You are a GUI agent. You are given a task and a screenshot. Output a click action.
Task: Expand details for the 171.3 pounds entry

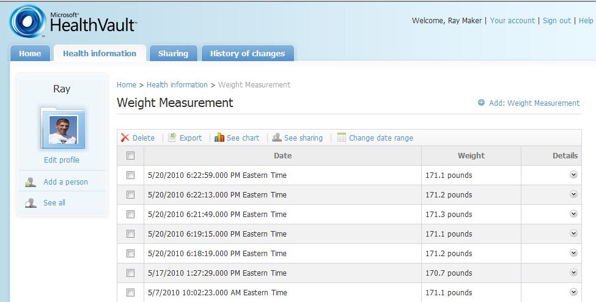[573, 214]
